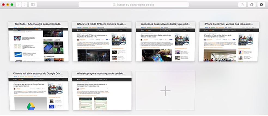Viewport: 268px width, 116px height.
Task: Click the magnifier icon in the address field
Action: coord(114,5)
